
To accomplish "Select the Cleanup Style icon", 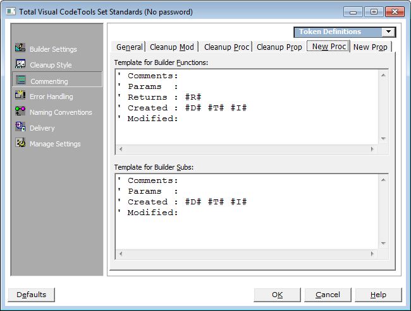I will click(x=20, y=64).
